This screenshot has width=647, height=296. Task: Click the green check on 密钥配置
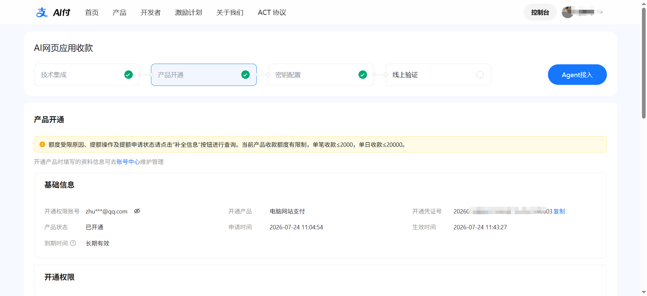click(x=363, y=75)
